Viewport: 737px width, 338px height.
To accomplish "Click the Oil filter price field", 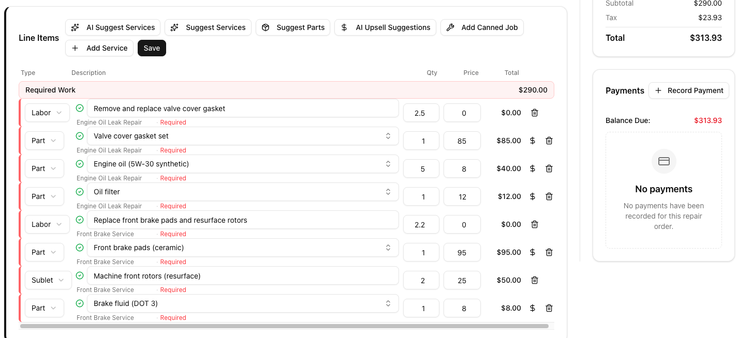I will point(462,196).
